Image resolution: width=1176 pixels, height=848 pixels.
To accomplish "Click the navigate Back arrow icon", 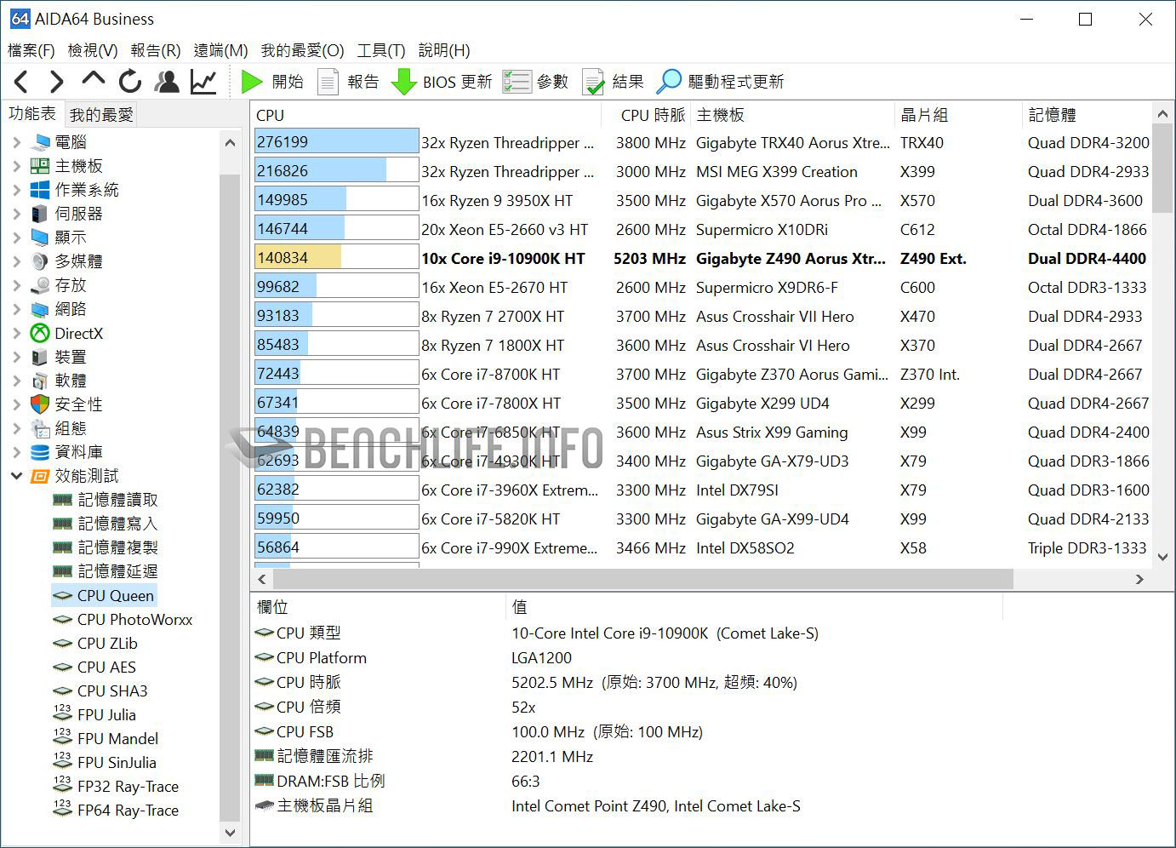I will [x=22, y=82].
